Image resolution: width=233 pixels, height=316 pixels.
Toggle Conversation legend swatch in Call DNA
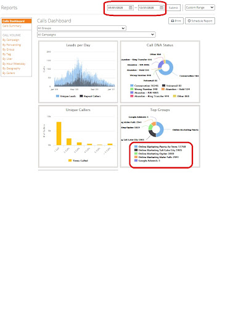coord(132,85)
